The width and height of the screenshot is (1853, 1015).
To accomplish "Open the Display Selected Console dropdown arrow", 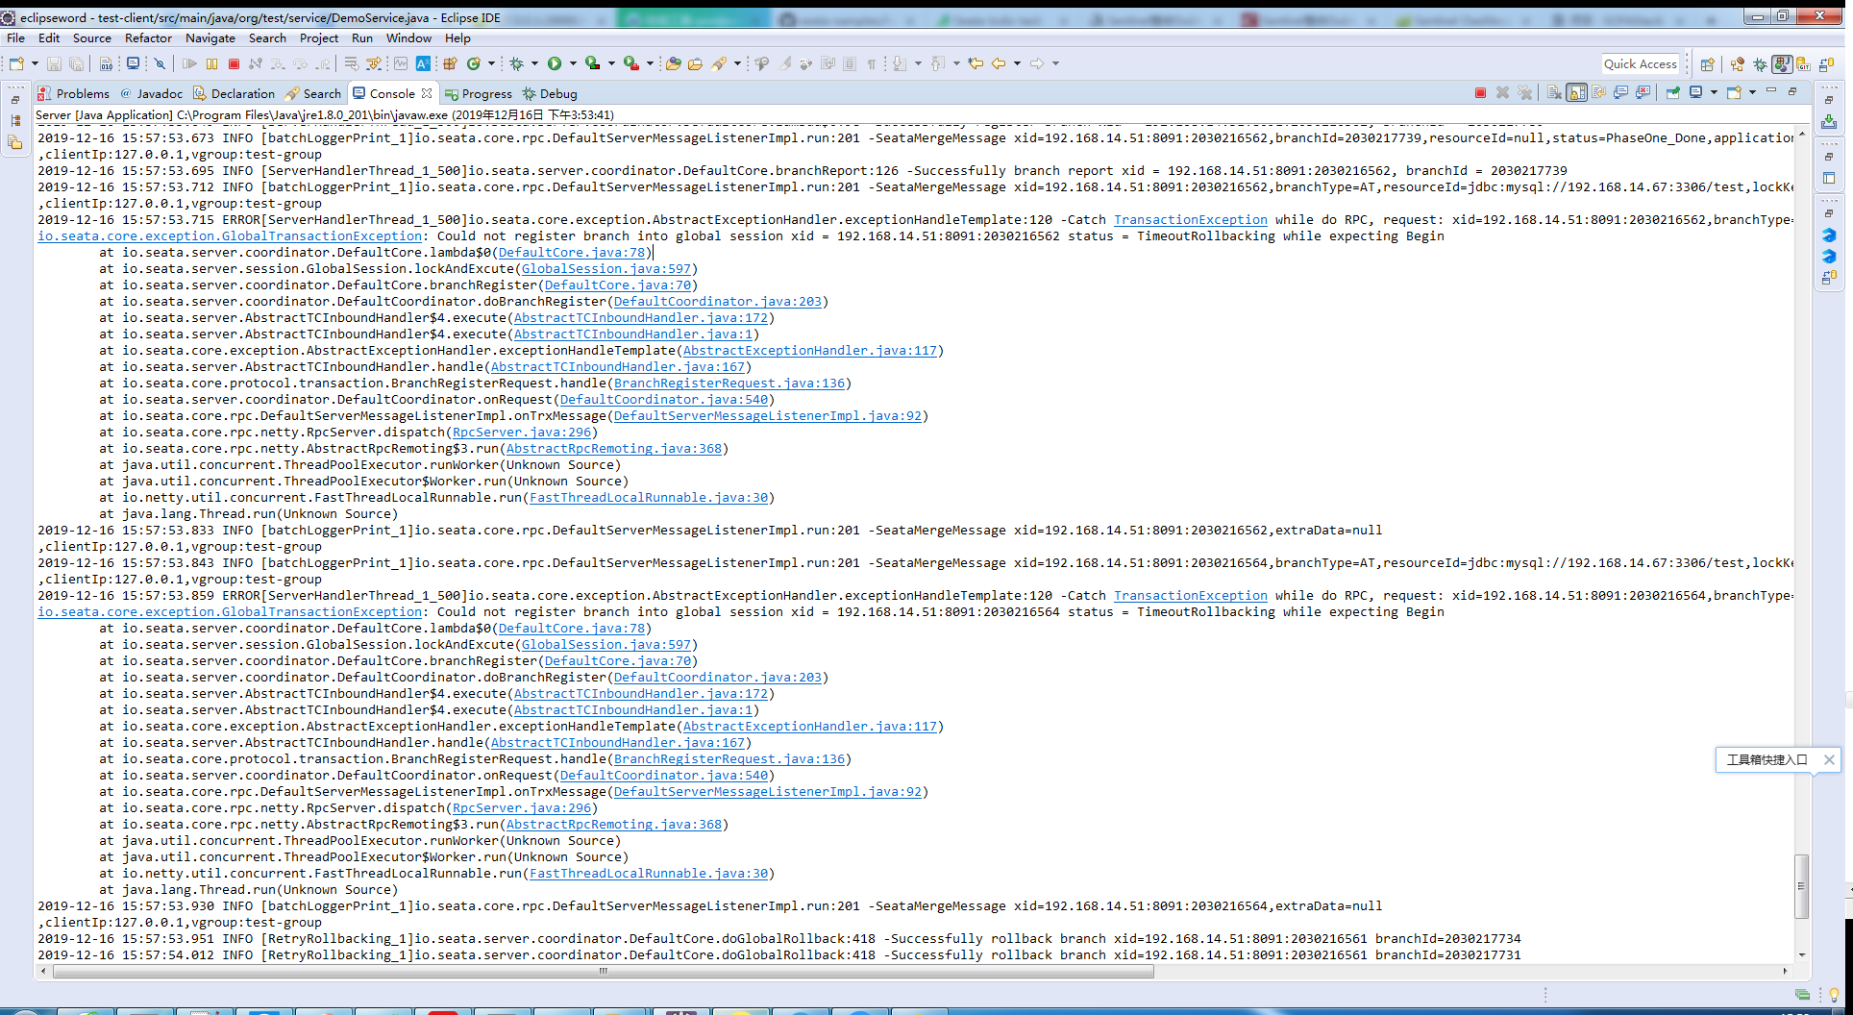I will pos(1714,92).
